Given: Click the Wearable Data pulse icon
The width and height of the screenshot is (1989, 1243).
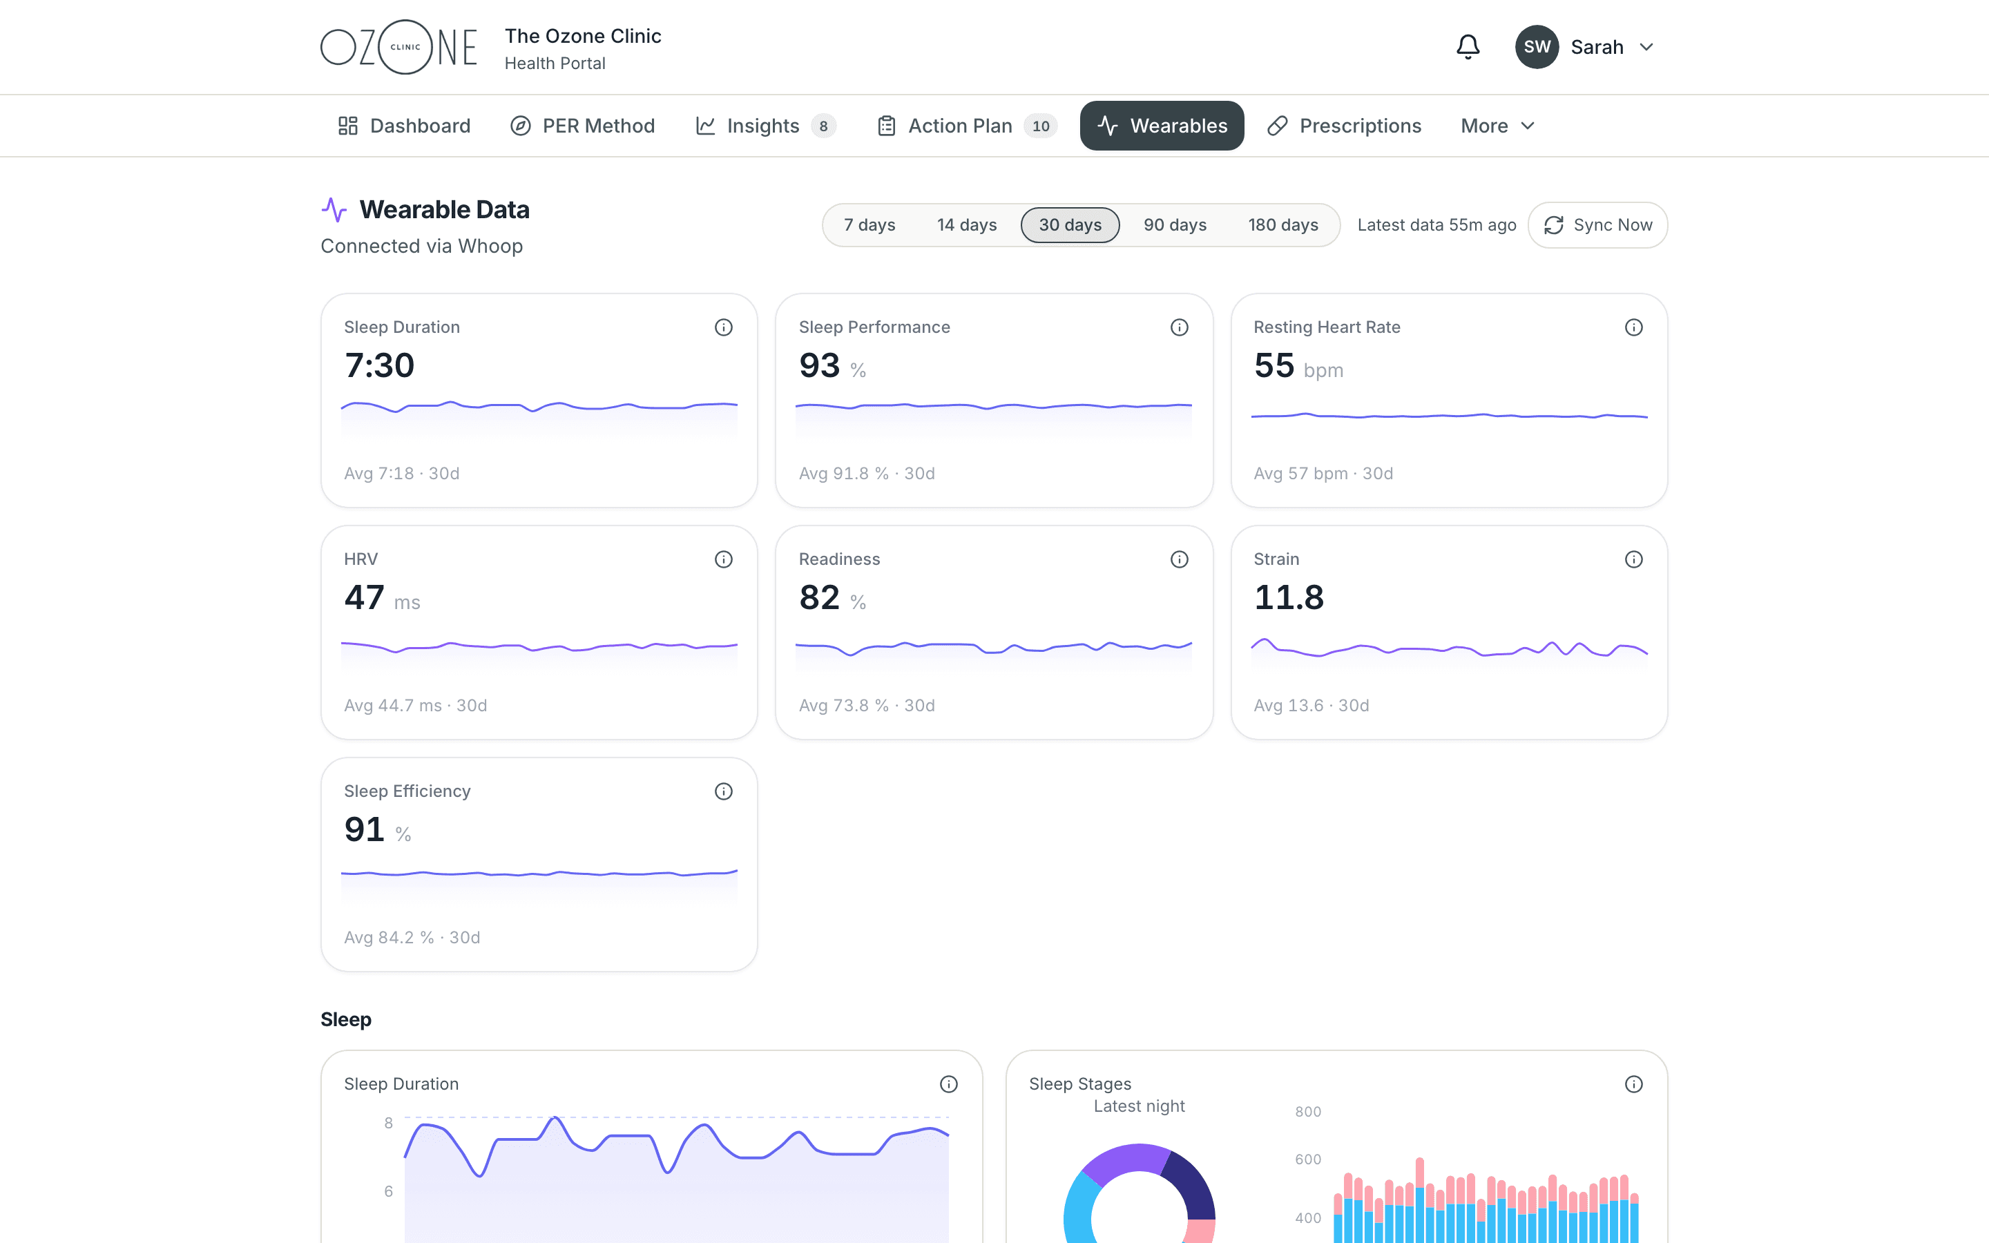Looking at the screenshot, I should tap(334, 210).
